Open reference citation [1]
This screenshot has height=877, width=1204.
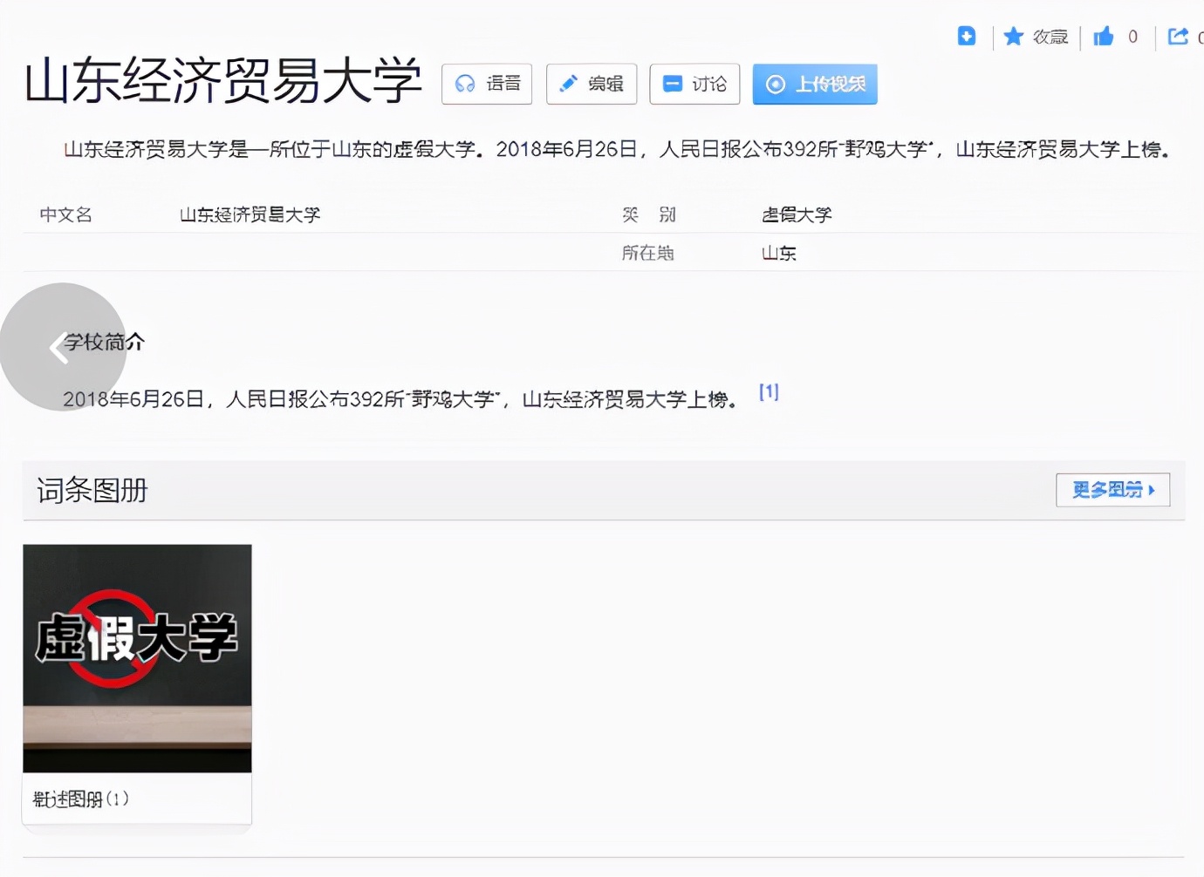[x=768, y=391]
